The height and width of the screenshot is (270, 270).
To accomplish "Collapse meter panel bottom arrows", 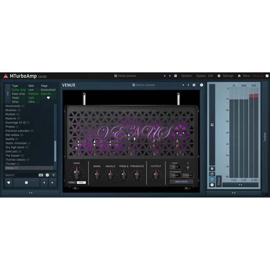I will (x=234, y=193).
